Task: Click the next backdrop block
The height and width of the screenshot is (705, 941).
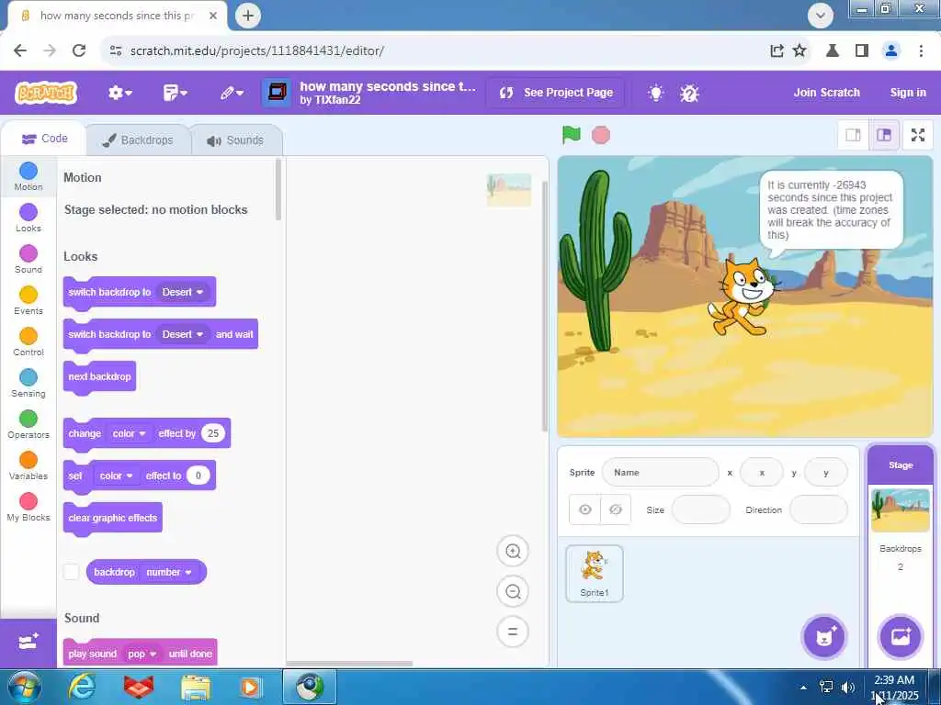Action: coord(99,376)
